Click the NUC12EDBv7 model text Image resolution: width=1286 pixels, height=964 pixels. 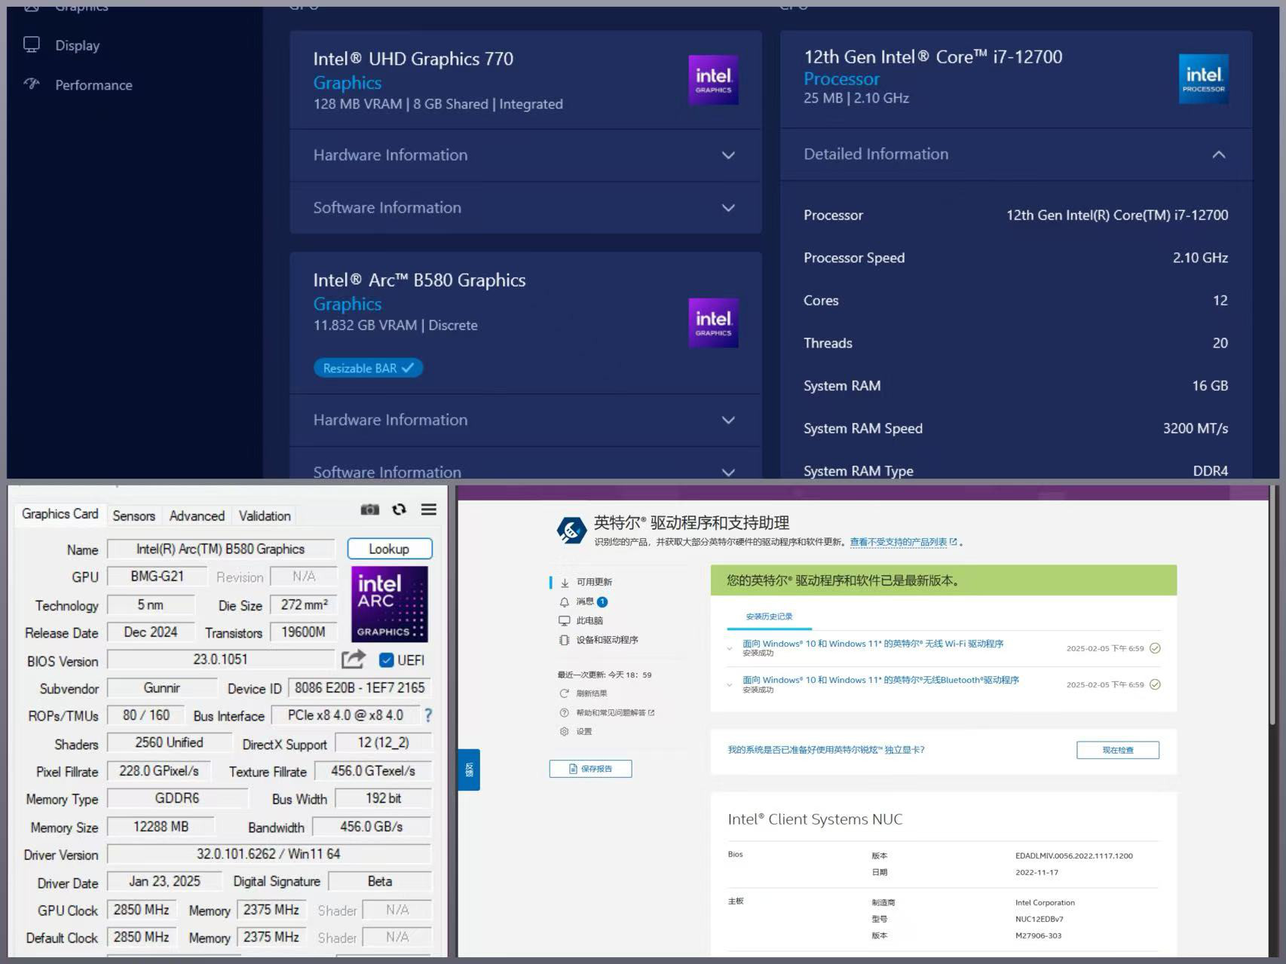(1039, 919)
